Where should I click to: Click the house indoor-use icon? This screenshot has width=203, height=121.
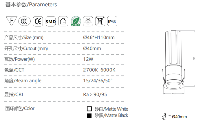pyautogui.click(x=63, y=21)
